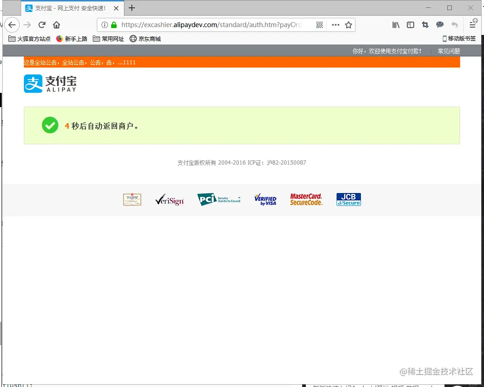Click the orange site announcement banner text
This screenshot has width=484, height=387.
click(x=79, y=63)
